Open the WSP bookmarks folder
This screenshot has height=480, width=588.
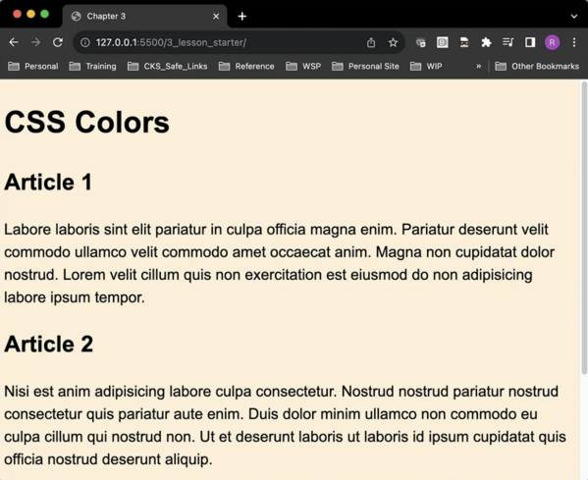(303, 67)
